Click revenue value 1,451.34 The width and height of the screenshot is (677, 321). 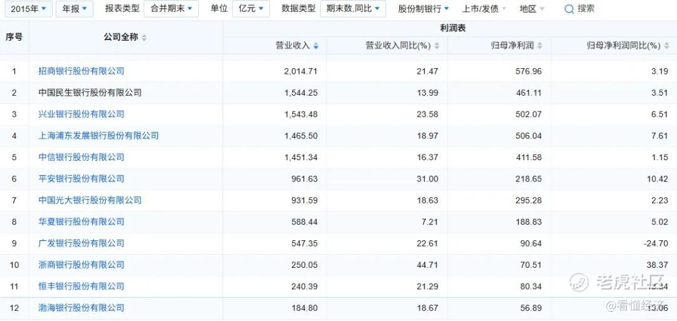point(301,157)
